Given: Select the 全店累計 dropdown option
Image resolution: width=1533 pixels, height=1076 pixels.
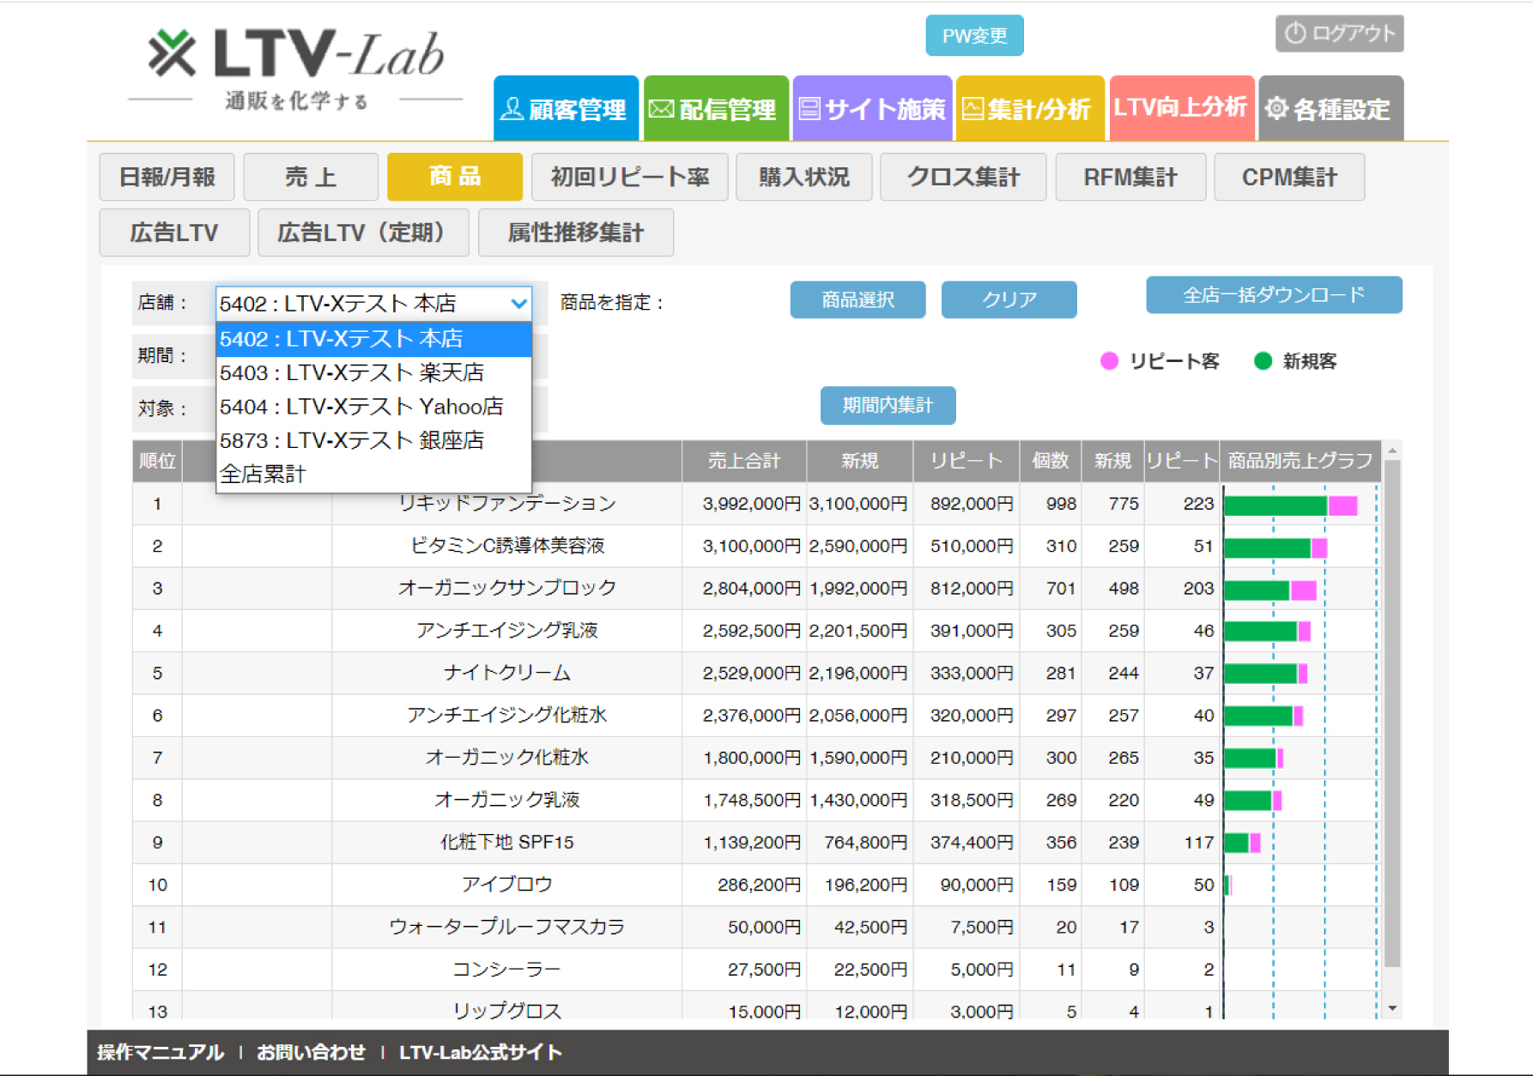Looking at the screenshot, I should coord(264,473).
